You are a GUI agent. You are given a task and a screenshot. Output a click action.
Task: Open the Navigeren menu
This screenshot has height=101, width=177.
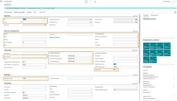coord(29,12)
